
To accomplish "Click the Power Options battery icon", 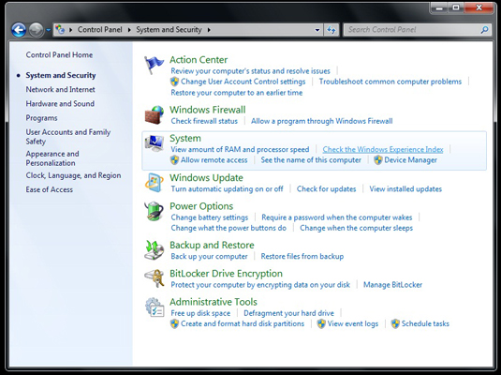I will (x=154, y=211).
